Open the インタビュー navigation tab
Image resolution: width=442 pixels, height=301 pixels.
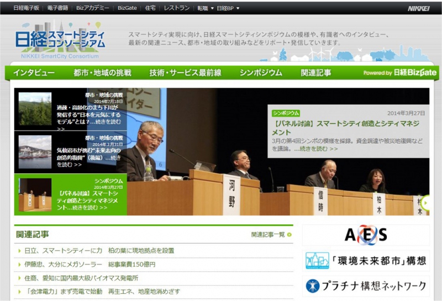[34, 73]
